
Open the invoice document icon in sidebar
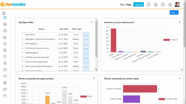(x=5, y=50)
